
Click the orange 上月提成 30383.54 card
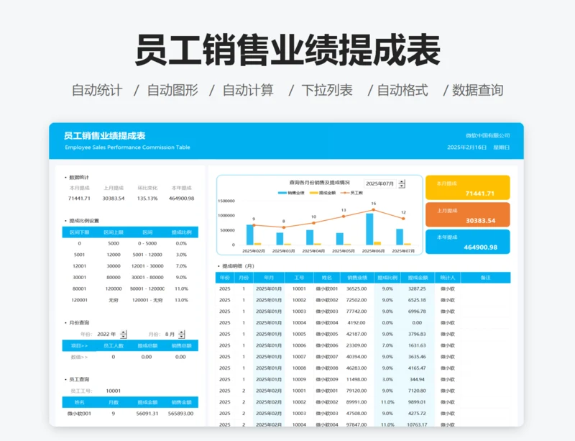(x=468, y=214)
